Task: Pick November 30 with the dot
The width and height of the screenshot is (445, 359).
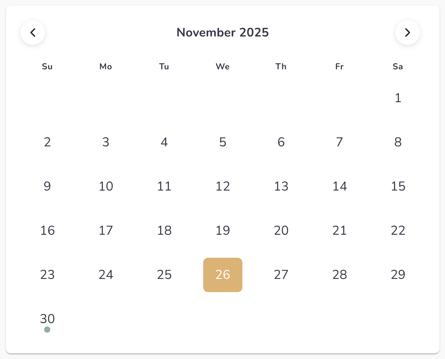Action: pyautogui.click(x=47, y=319)
